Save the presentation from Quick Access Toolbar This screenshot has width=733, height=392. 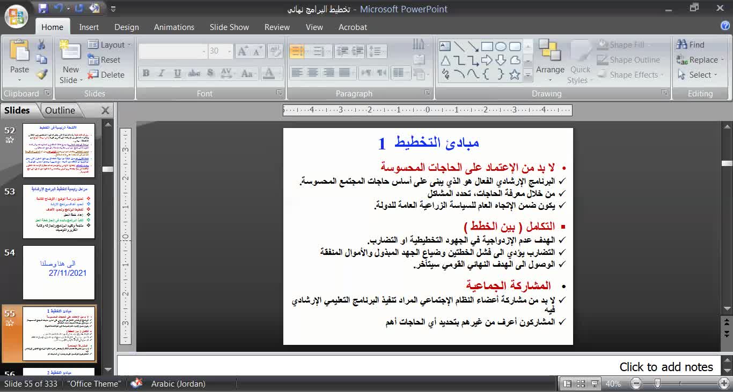(43, 8)
